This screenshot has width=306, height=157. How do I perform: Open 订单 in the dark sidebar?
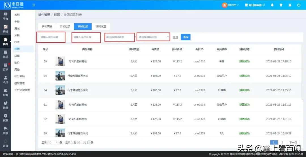6,67
